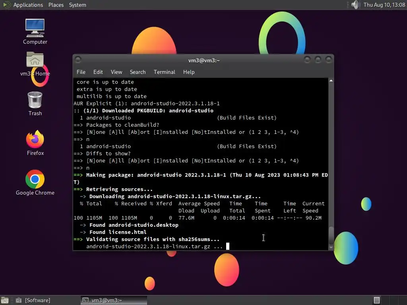
Task: Open the System menu in top panel
Action: (x=78, y=5)
